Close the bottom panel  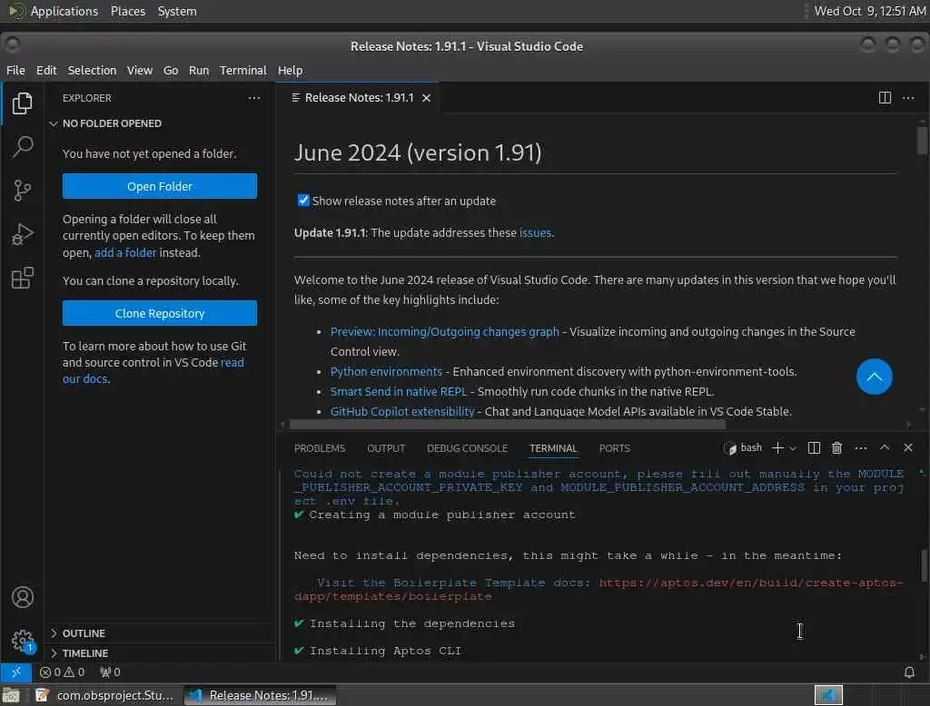point(907,447)
